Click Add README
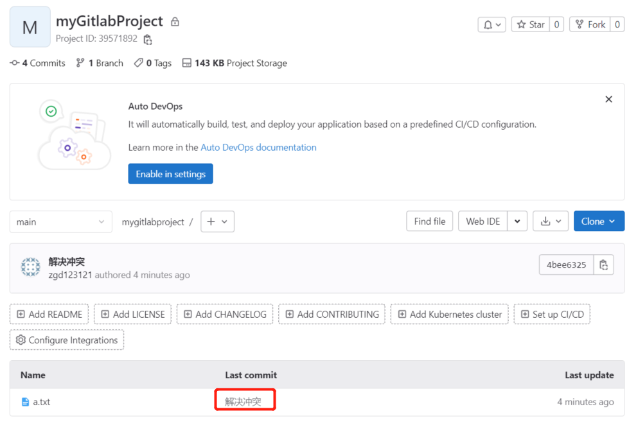Screen dimensions: 638x425 (x=49, y=315)
